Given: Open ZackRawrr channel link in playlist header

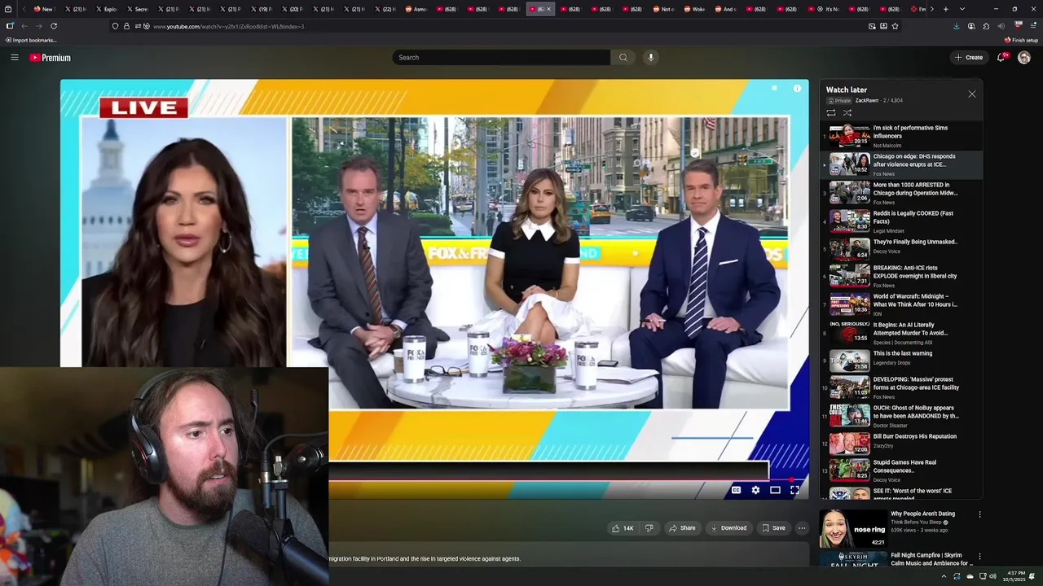Looking at the screenshot, I should 867,100.
